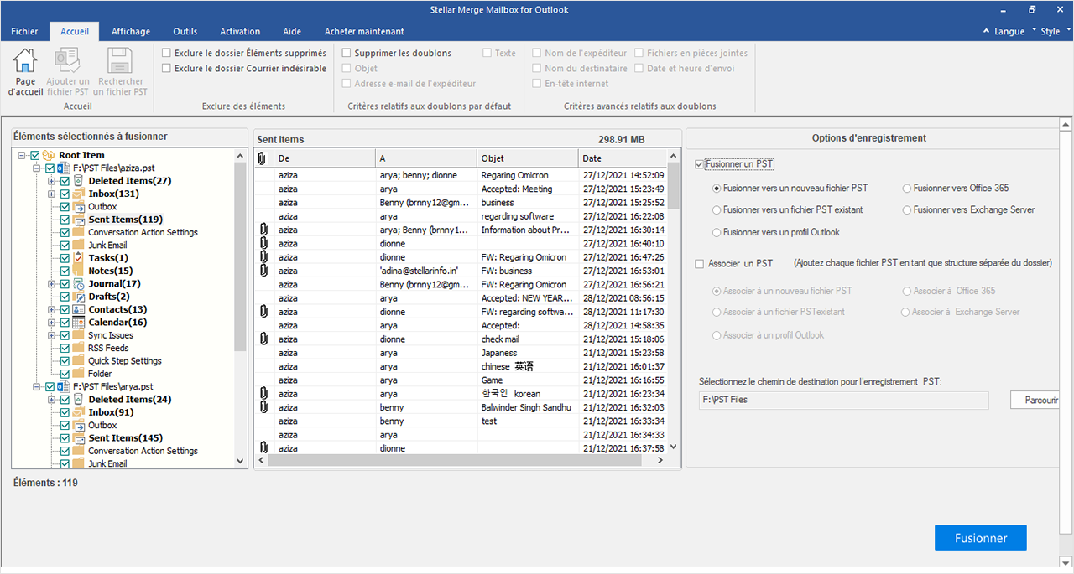The image size is (1074, 574).
Task: Open the Langue dropdown
Action: [x=1014, y=32]
